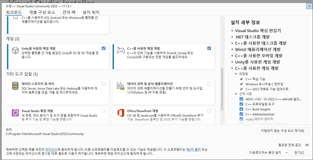The width and height of the screenshot is (313, 160).
Task: Switch to 개별 구성 요소 tab
Action: coord(42,12)
